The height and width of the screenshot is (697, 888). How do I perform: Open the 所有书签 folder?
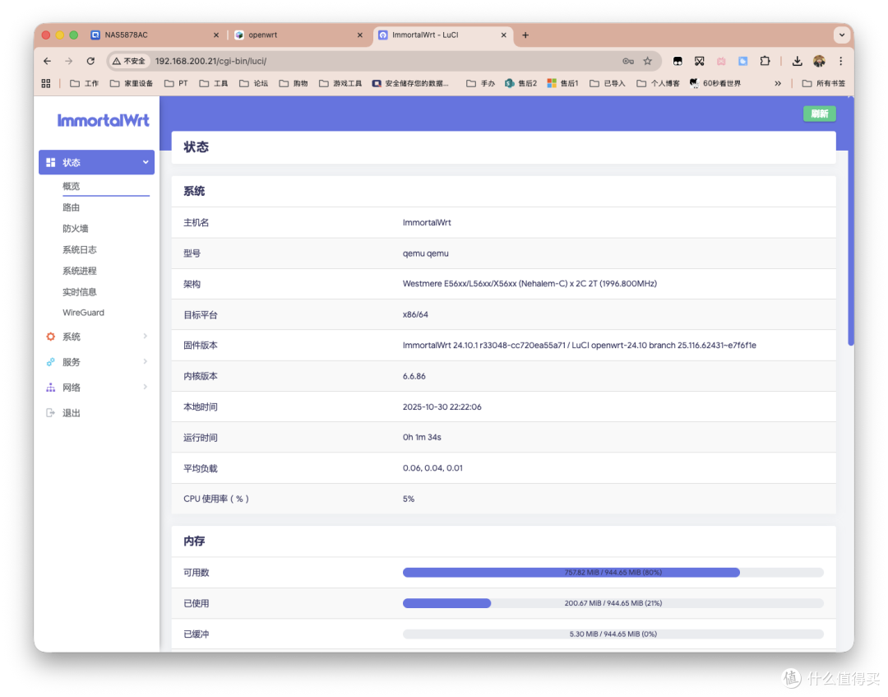[823, 83]
